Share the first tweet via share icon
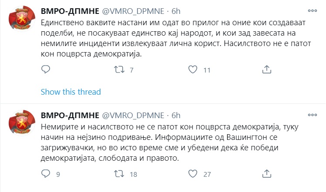326x192 pixels. (267, 70)
